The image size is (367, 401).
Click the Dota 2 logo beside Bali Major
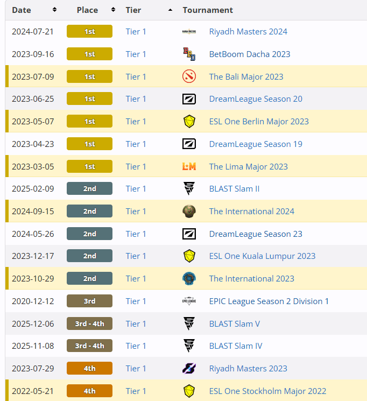[x=189, y=76]
